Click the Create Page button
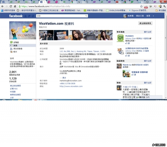 [145, 23]
